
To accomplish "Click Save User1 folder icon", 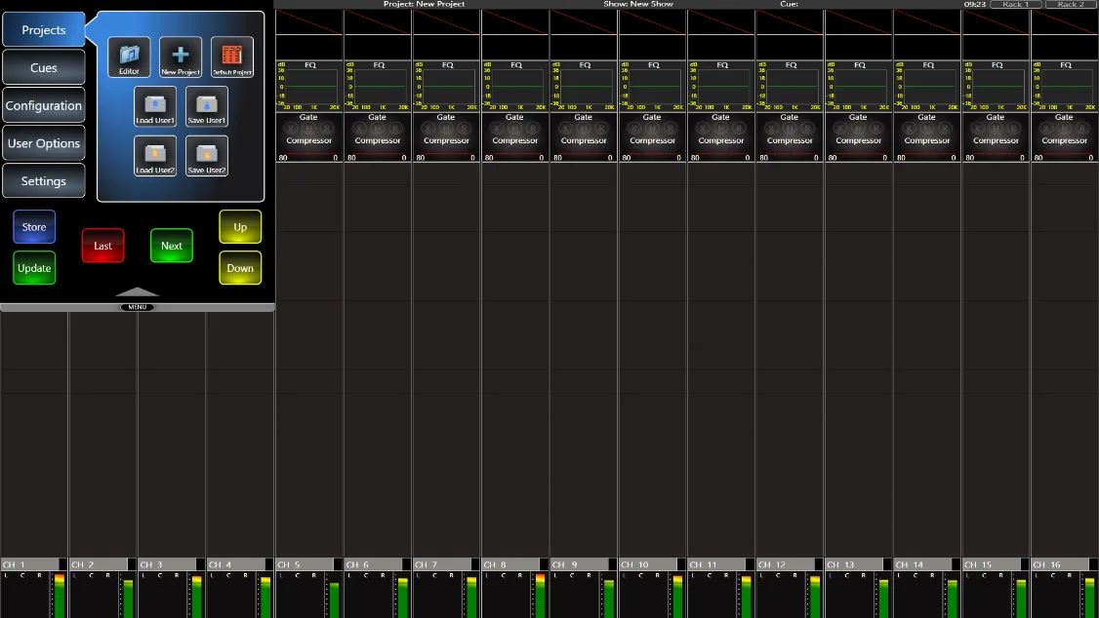I will pyautogui.click(x=207, y=106).
